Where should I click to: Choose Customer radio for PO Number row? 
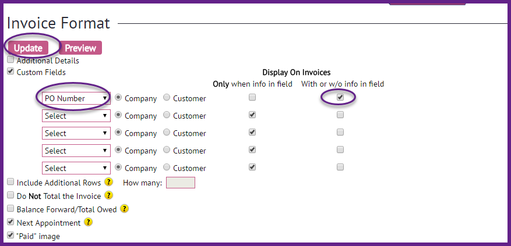pos(167,98)
